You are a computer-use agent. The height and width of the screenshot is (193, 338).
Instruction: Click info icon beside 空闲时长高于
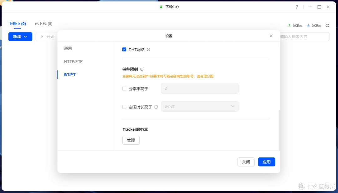tap(156, 107)
